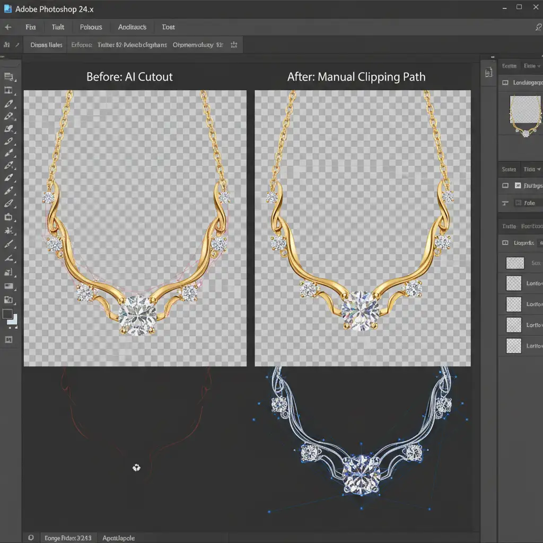
Task: Click the top tool in the left toolbar
Action: click(x=8, y=77)
